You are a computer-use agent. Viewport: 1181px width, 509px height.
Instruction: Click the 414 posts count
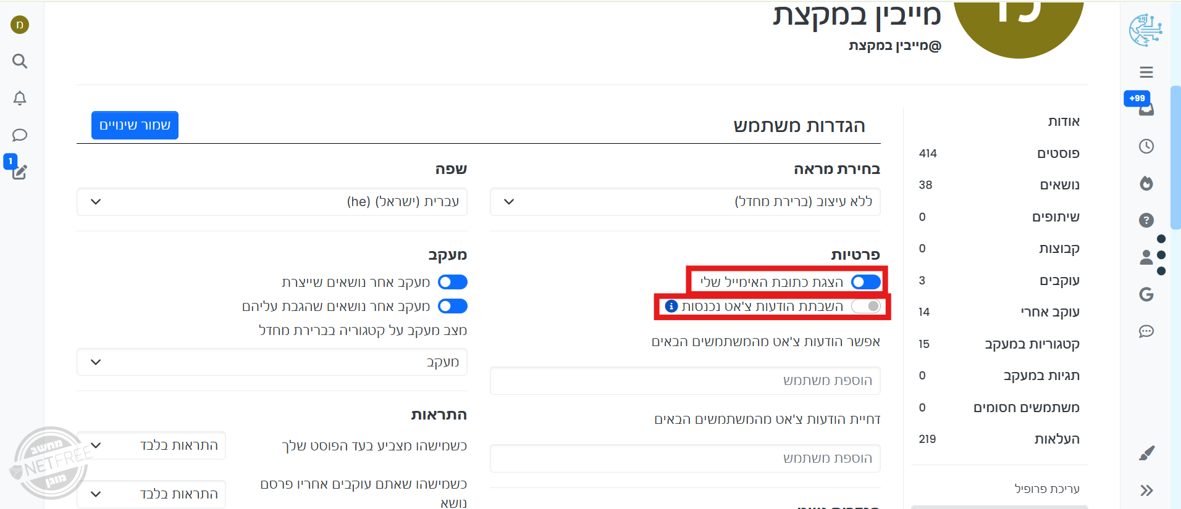click(x=928, y=153)
